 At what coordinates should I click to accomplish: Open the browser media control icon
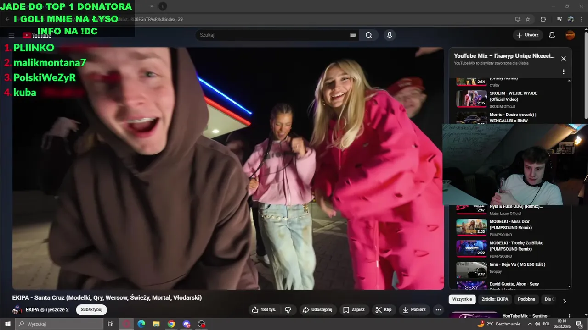click(560, 19)
